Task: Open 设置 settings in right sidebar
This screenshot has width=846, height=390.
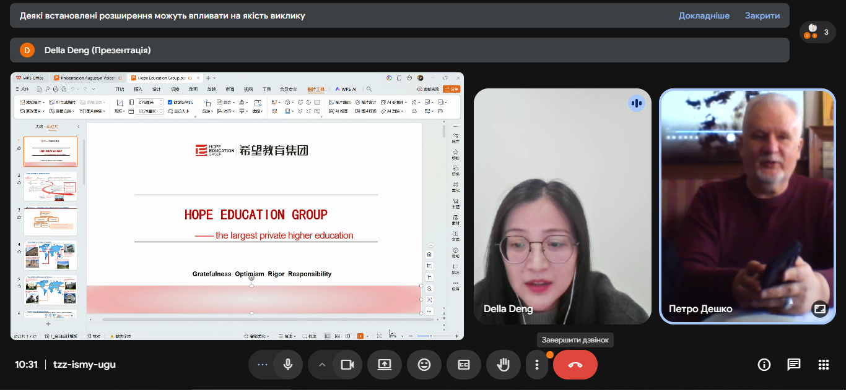Action: click(x=456, y=286)
